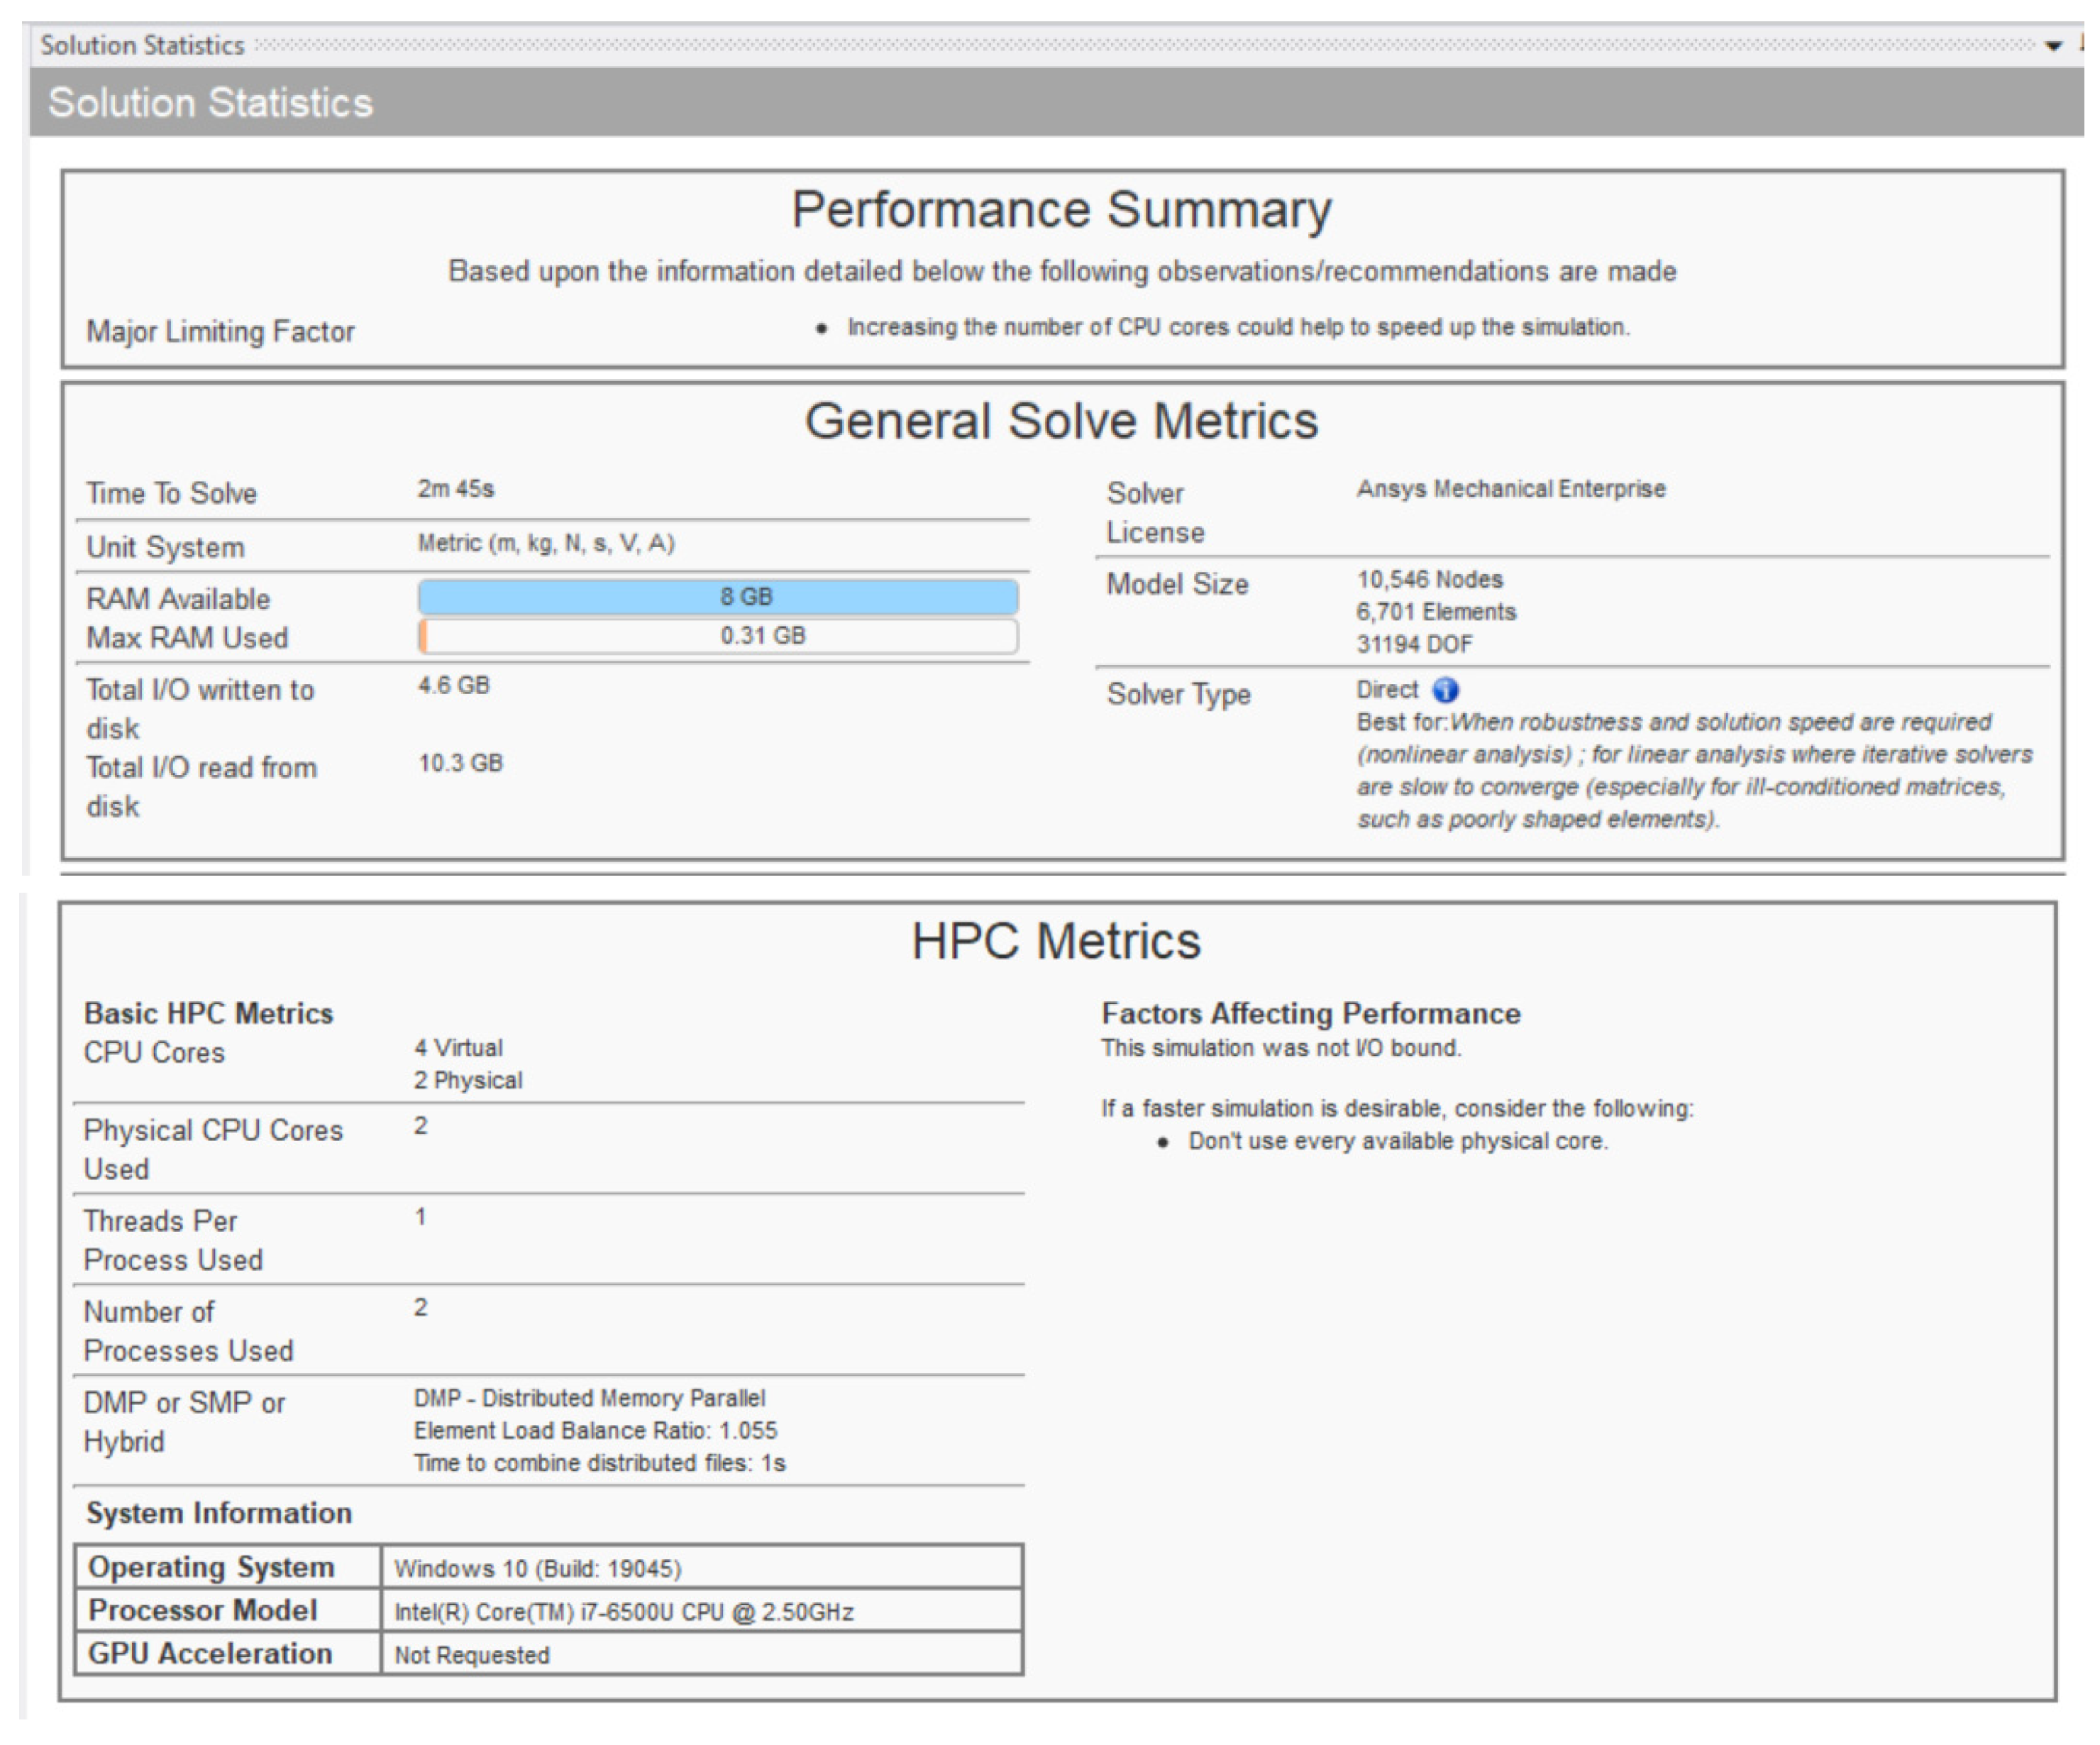This screenshot has height=1745, width=2100.
Task: Click the Factors Affecting Performance heading
Action: pos(1310,1013)
